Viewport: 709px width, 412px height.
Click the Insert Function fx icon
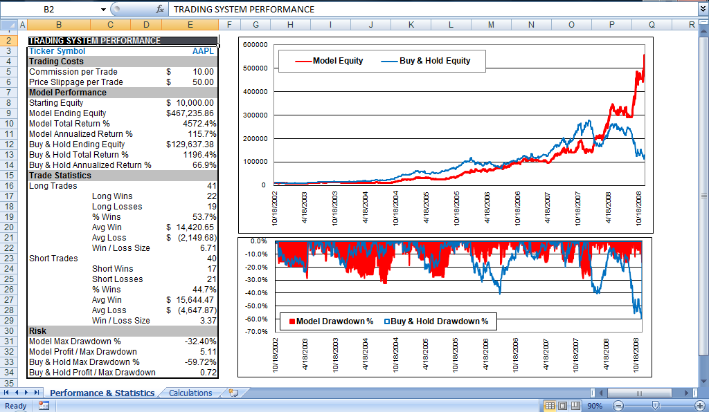pyautogui.click(x=160, y=9)
